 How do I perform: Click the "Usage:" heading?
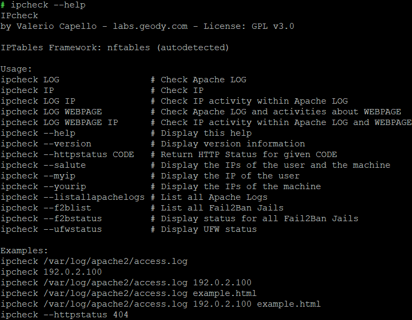click(17, 69)
